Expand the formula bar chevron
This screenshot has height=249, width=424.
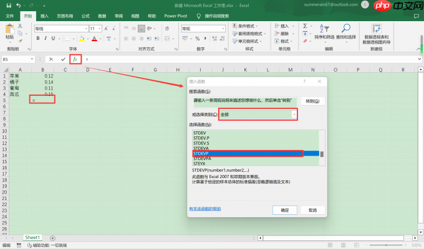point(420,59)
